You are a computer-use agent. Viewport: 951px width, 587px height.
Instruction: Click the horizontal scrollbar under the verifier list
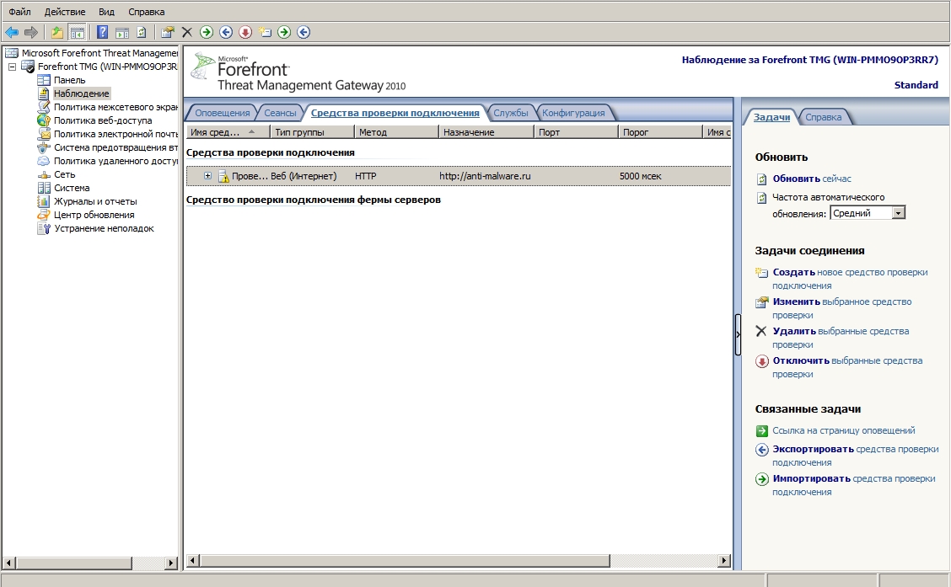point(405,561)
